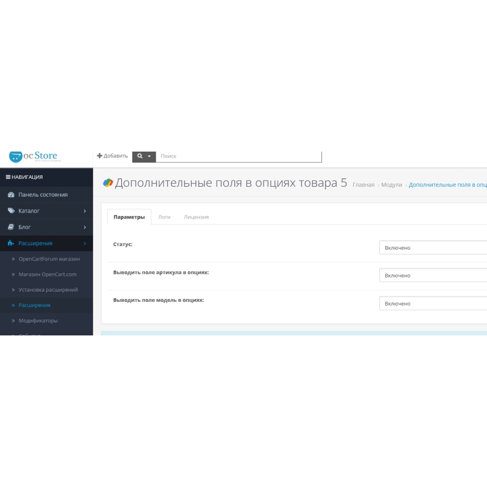The height and width of the screenshot is (487, 487).
Task: Click the colorful module logo beside title
Action: coord(108,183)
